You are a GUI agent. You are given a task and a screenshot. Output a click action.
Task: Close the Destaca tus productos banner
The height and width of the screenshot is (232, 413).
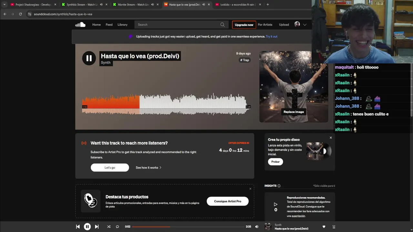pyautogui.click(x=250, y=189)
